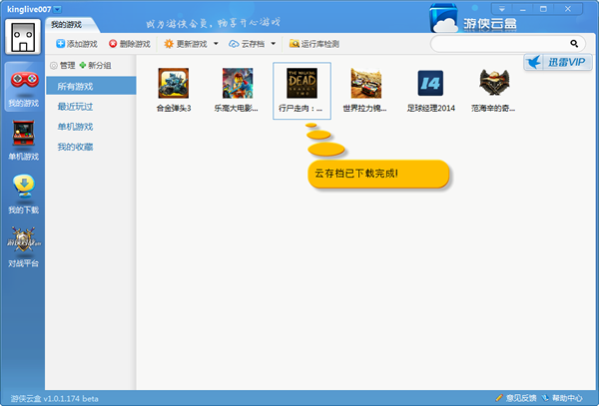Close the 游侠云盒 window
599x406 pixels.
(x=568, y=9)
